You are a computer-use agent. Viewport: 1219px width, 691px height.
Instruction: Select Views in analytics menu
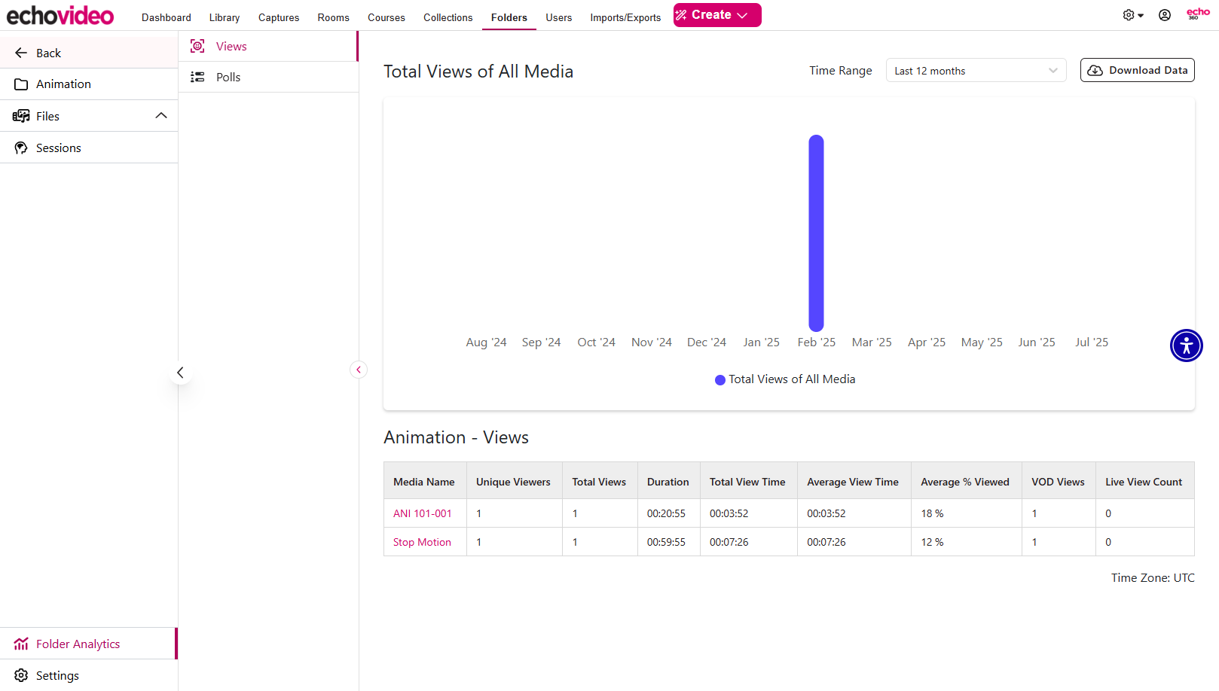click(268, 46)
